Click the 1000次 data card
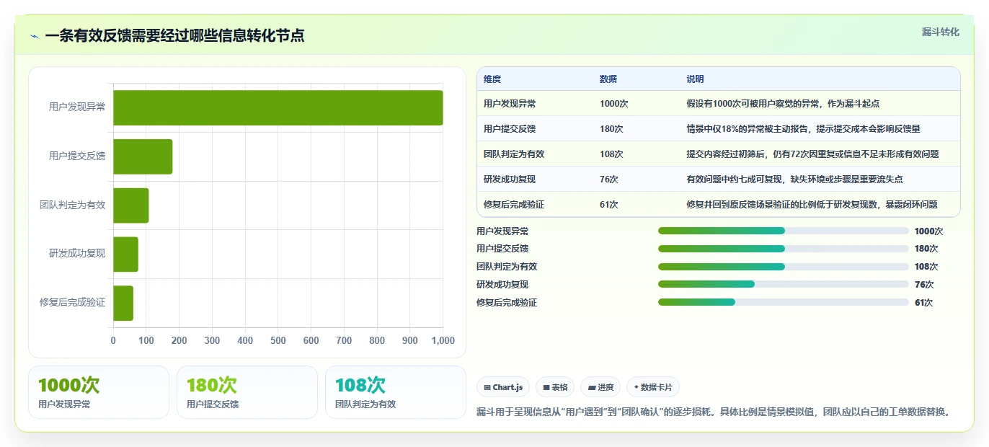 pos(99,392)
